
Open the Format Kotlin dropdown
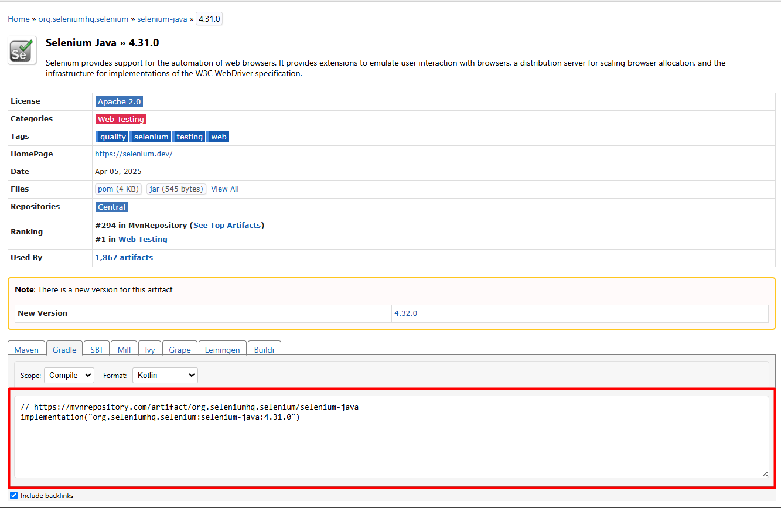[x=165, y=375]
